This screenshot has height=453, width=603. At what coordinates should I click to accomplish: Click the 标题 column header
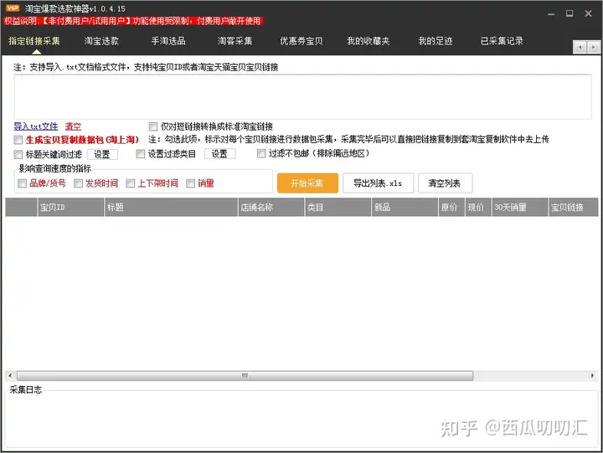coord(171,208)
